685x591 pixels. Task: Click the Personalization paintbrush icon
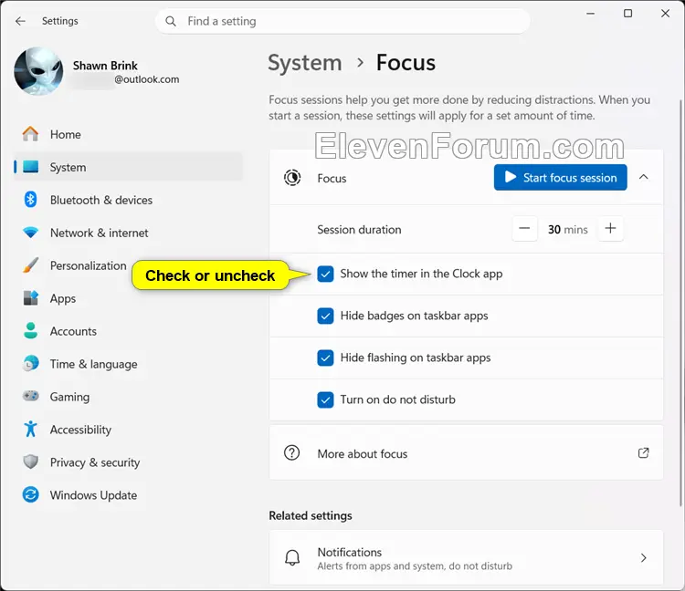pos(30,265)
